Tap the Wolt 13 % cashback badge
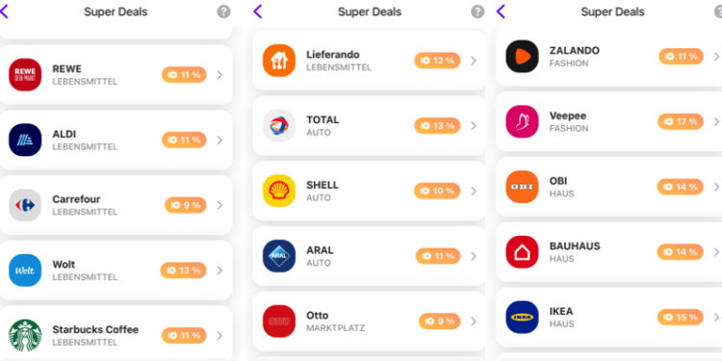The image size is (722, 361). click(183, 271)
